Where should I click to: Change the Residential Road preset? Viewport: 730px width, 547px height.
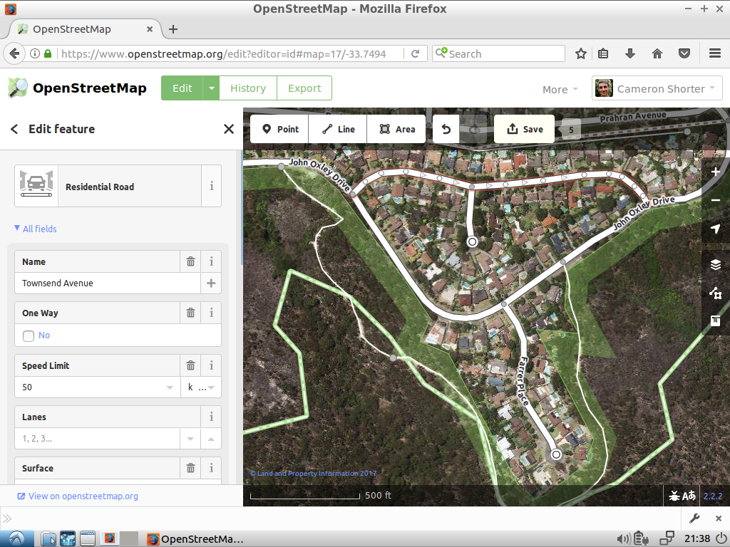[x=108, y=186]
